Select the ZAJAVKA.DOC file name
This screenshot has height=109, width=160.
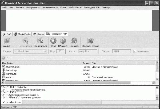[13, 67]
